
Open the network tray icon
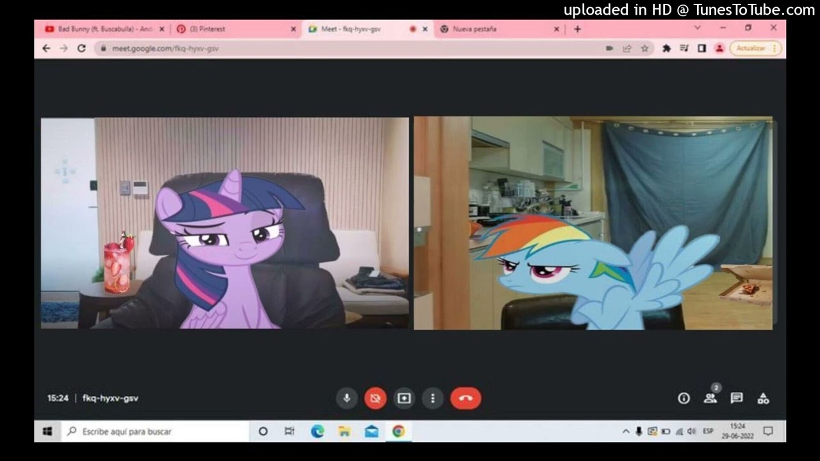click(x=679, y=432)
